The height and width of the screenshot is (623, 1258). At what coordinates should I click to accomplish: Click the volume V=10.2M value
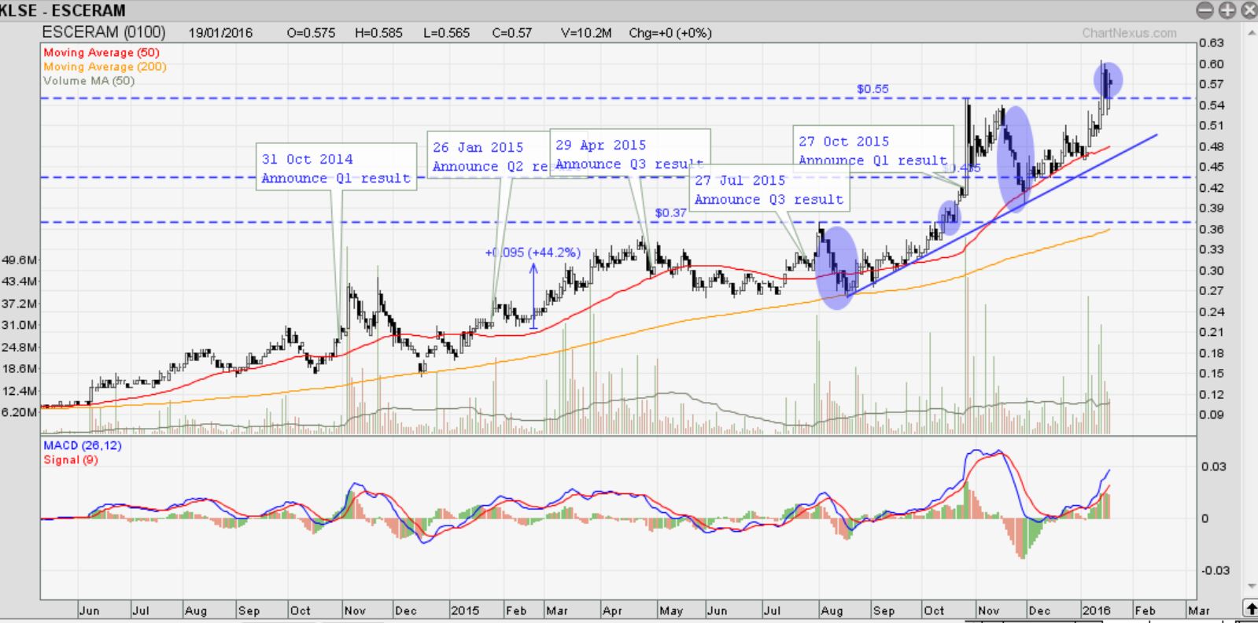click(586, 33)
